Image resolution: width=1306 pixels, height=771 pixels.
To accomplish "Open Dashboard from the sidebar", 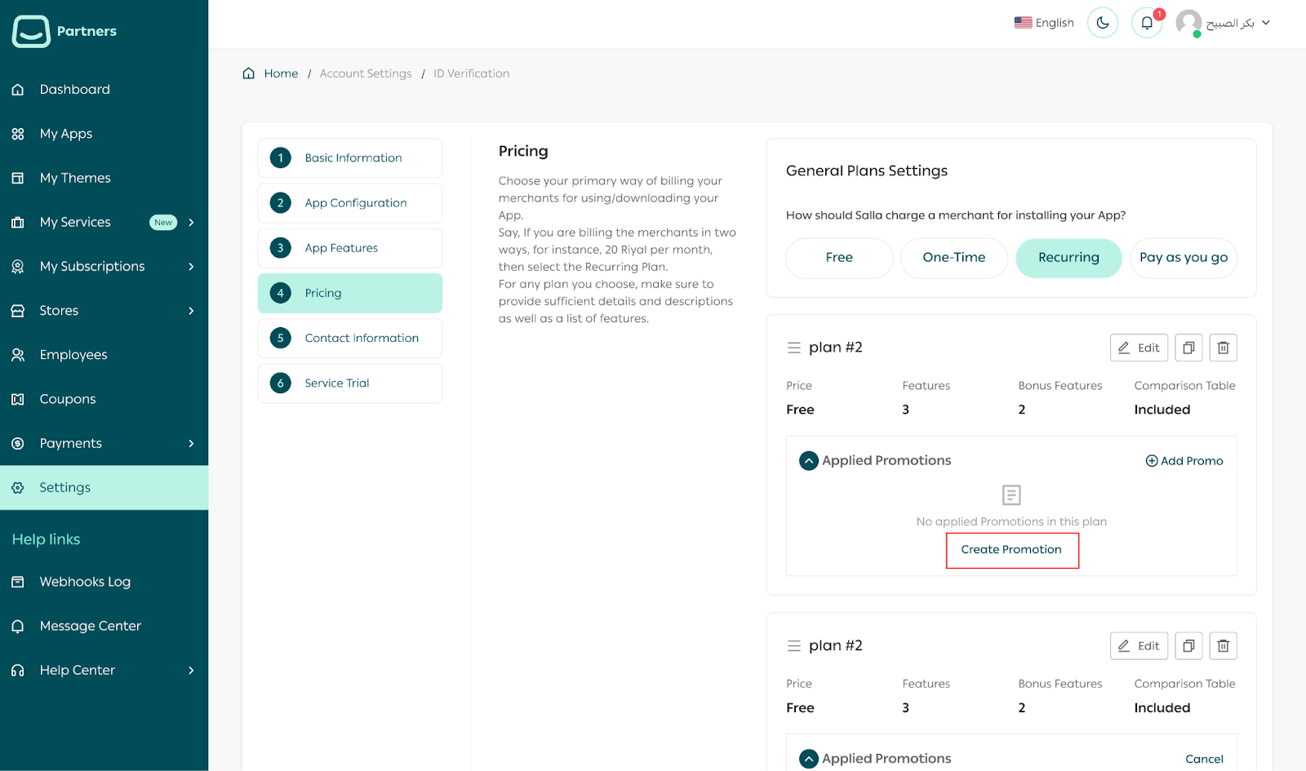I will (x=74, y=90).
